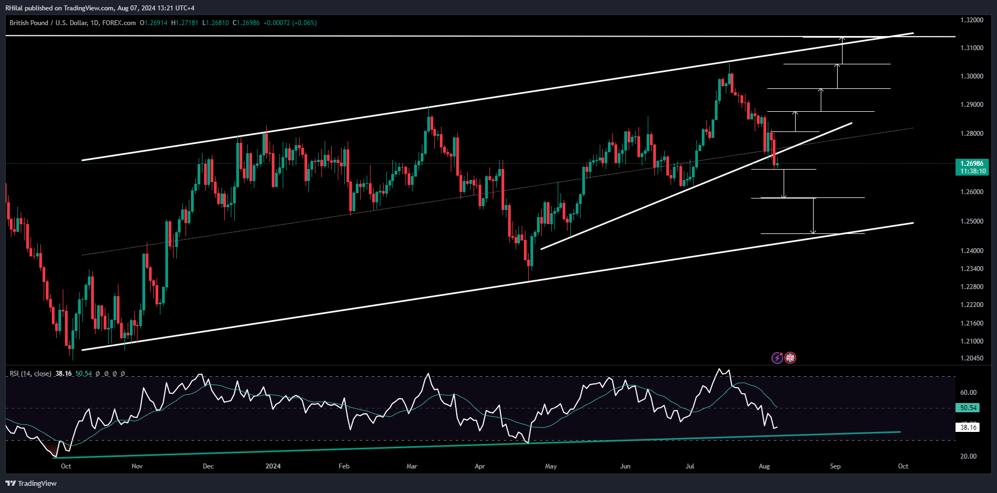
Task: Click the RSI legend value 50.54
Action: pos(83,374)
